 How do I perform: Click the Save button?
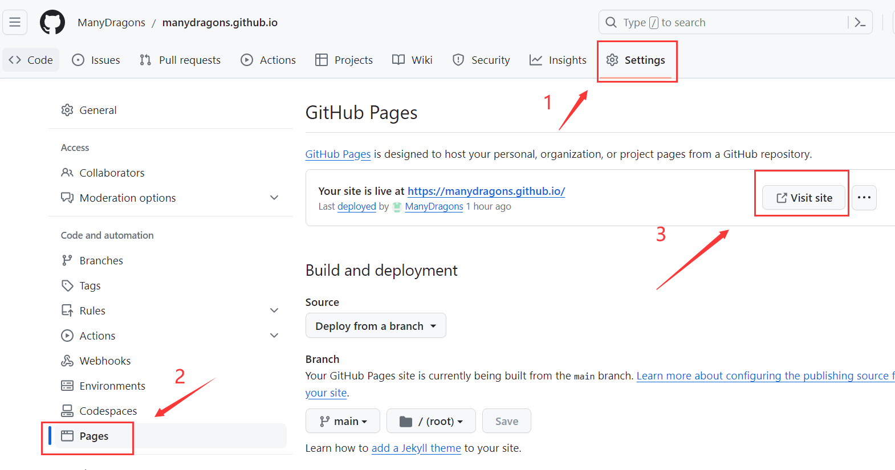click(x=507, y=421)
